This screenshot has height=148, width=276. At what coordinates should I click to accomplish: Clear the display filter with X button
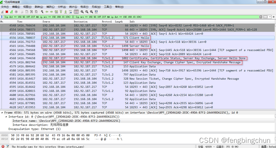coord(261,17)
